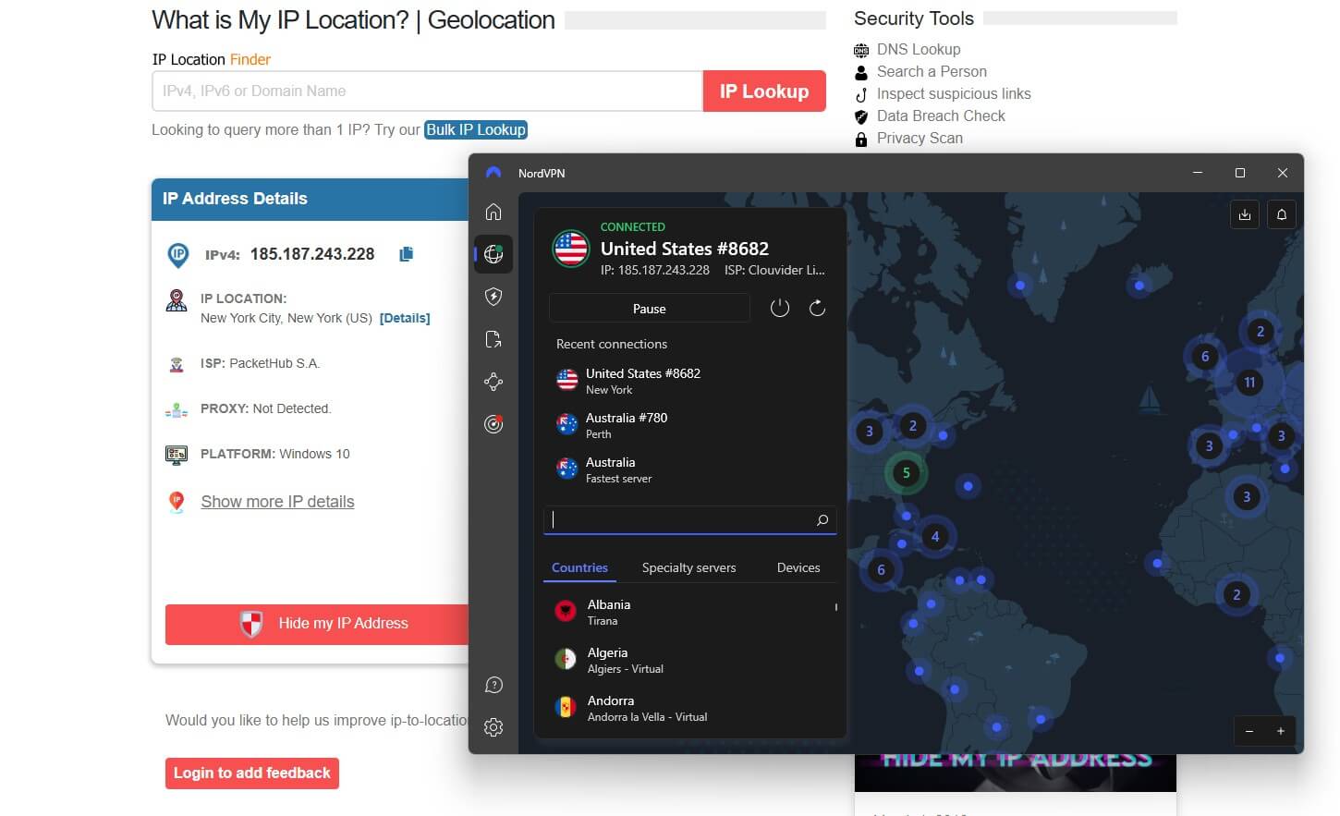
Task: Open the Threat Protection shield icon
Action: (493, 297)
